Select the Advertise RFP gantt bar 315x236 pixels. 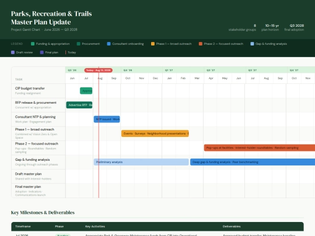coord(79,105)
